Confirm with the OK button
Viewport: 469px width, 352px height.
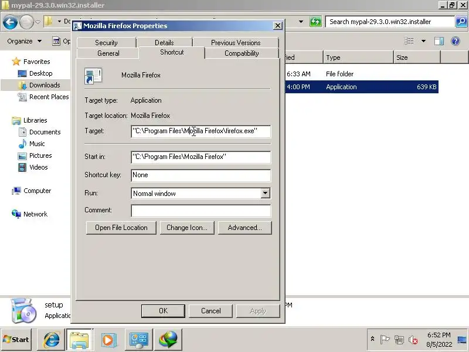click(164, 311)
